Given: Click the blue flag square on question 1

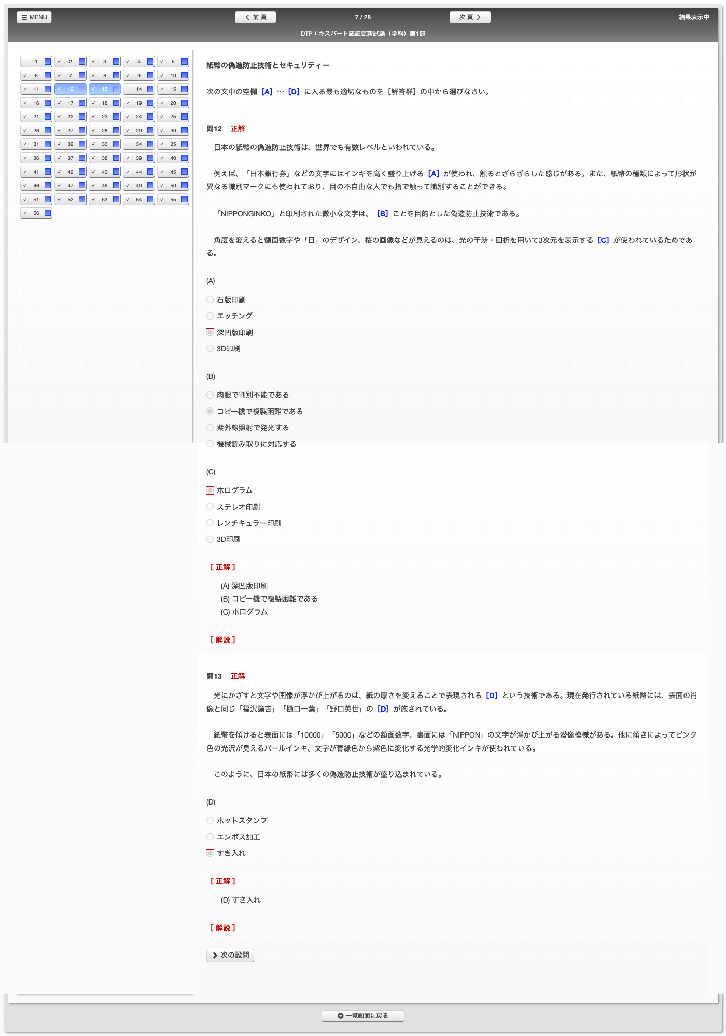Looking at the screenshot, I should pyautogui.click(x=48, y=62).
